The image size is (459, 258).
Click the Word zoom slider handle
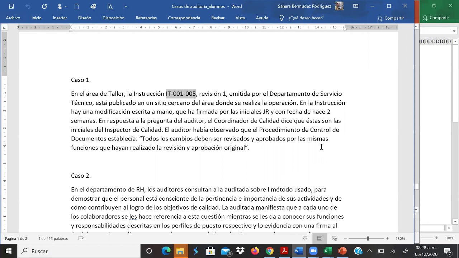point(368,238)
